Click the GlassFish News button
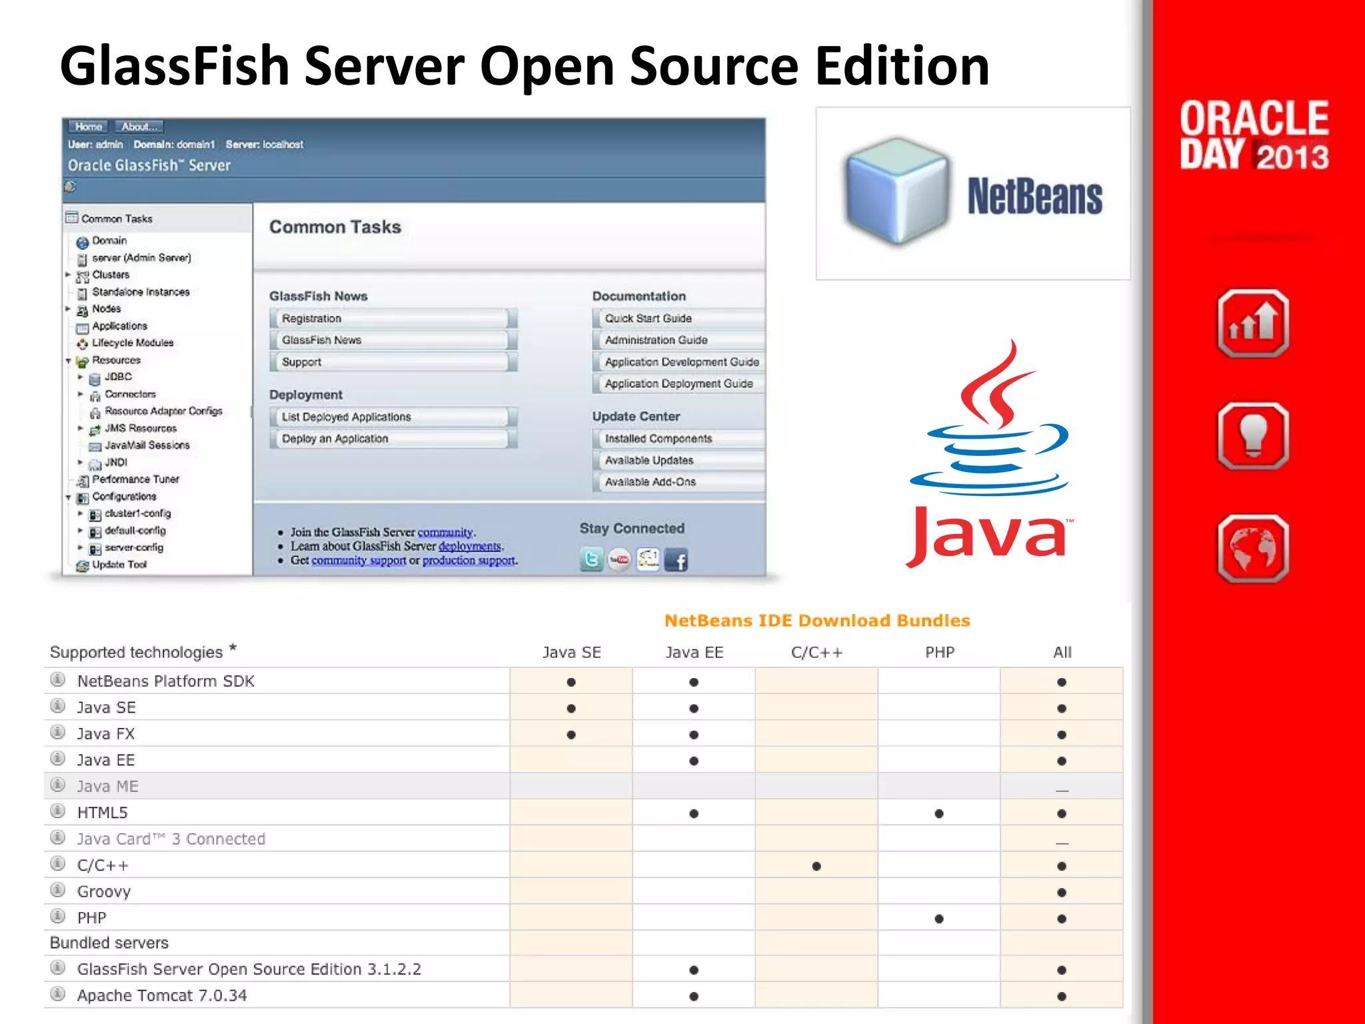Viewport: 1365px width, 1024px height. 393,340
